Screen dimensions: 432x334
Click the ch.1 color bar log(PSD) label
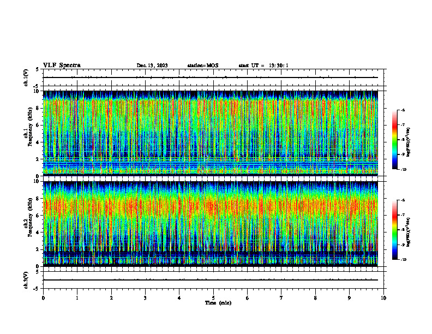click(x=409, y=142)
